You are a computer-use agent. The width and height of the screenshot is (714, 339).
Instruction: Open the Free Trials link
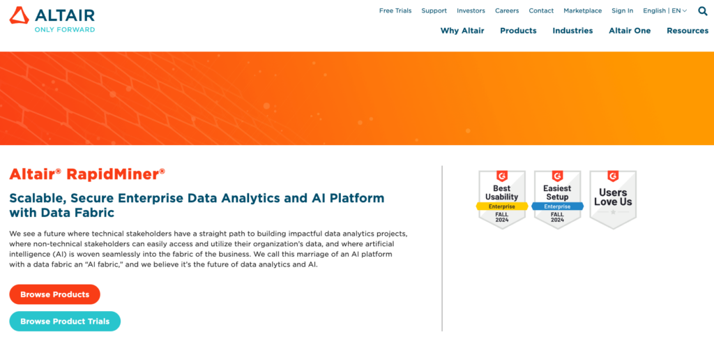395,10
